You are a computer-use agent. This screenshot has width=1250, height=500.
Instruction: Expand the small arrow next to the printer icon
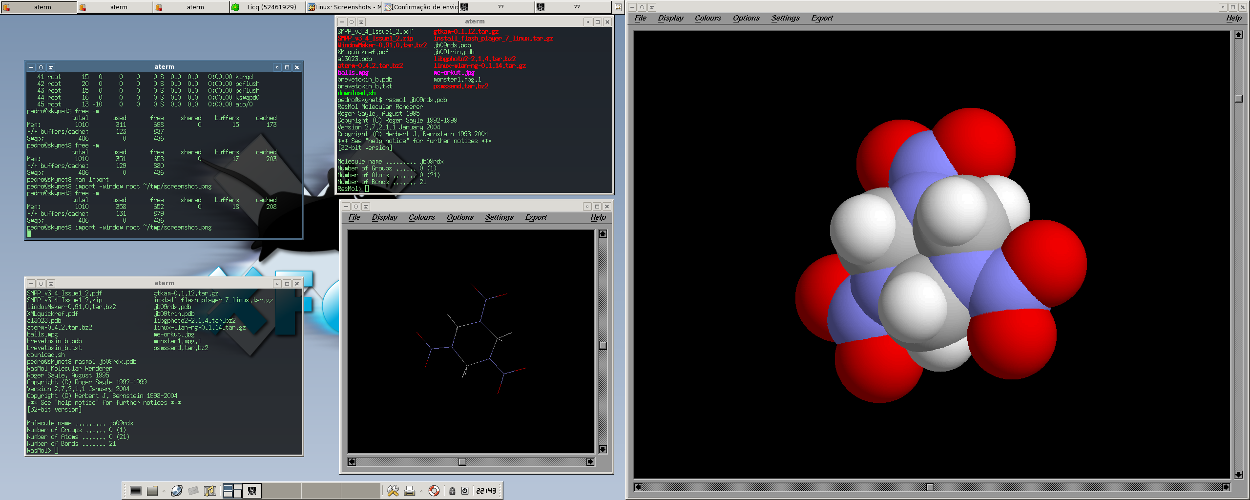pyautogui.click(x=421, y=491)
